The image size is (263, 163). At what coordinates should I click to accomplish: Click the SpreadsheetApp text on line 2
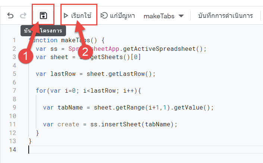(94, 49)
